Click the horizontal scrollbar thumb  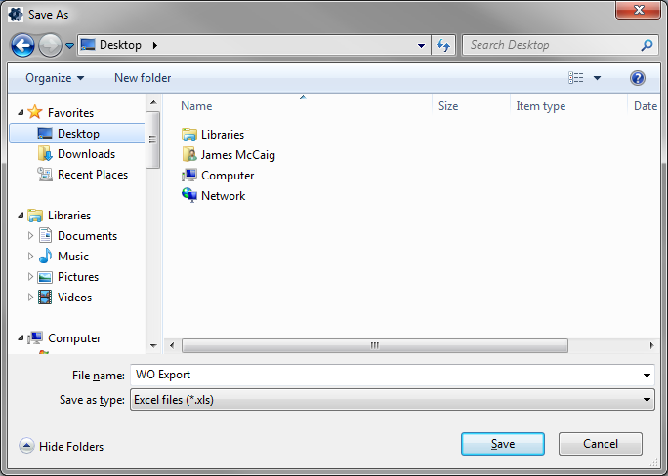point(374,345)
